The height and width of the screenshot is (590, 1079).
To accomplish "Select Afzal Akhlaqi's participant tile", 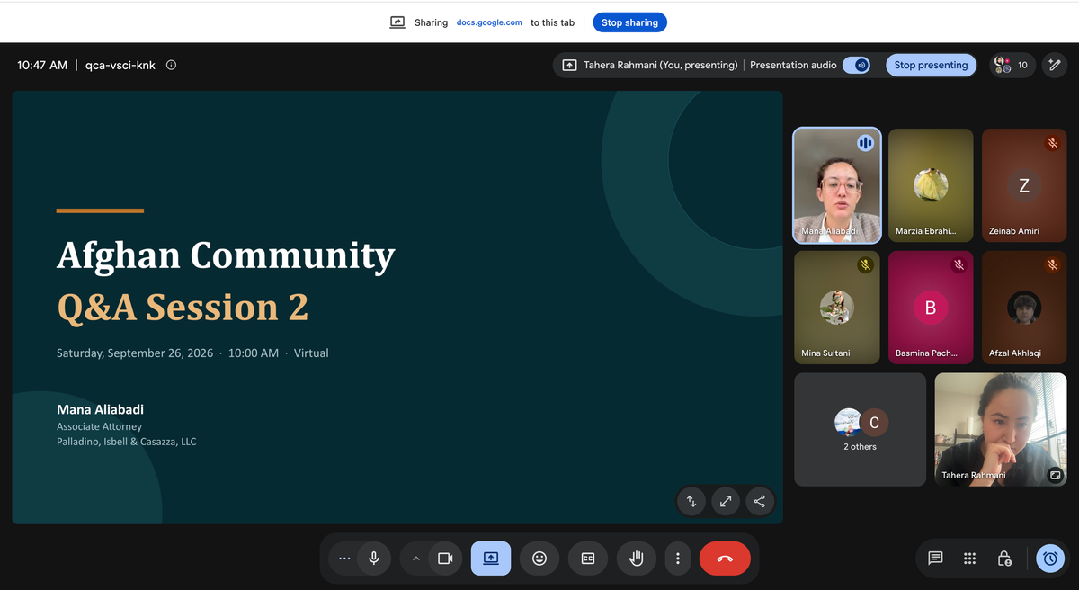I will click(x=1024, y=308).
